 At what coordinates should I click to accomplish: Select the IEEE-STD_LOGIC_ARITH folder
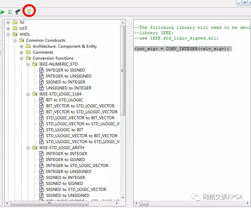click(62, 148)
